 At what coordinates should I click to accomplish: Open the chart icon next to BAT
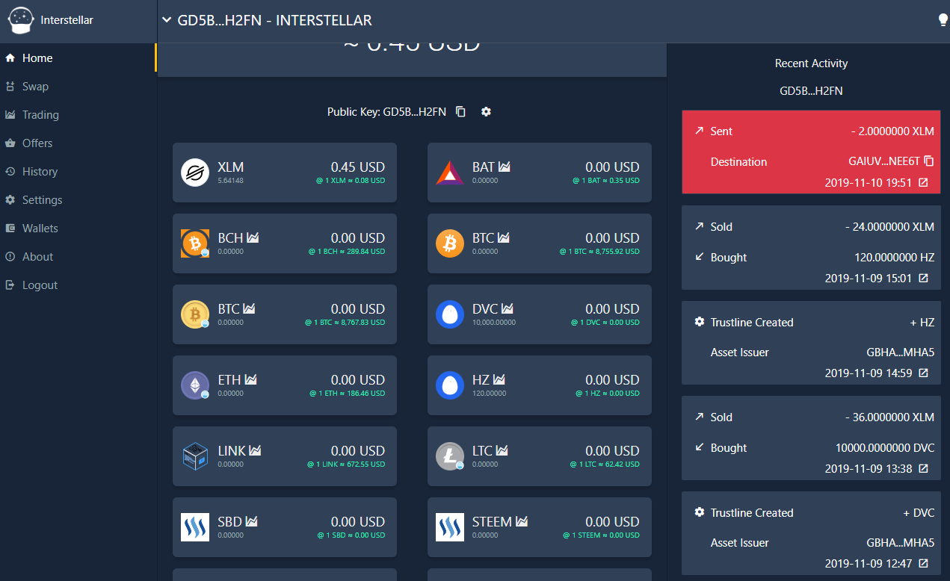pos(505,167)
